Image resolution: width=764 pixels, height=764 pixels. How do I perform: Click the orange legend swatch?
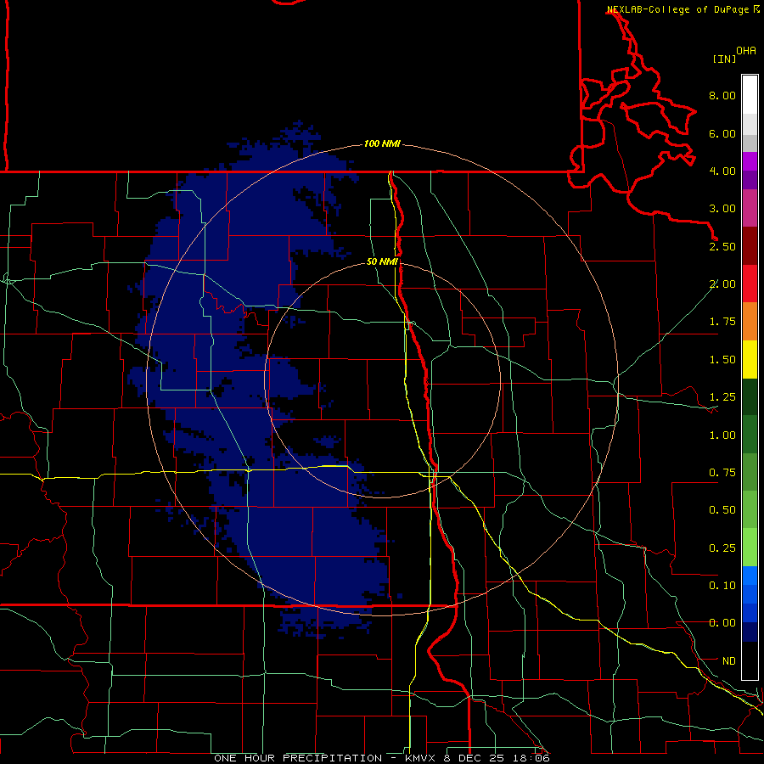pyautogui.click(x=750, y=322)
